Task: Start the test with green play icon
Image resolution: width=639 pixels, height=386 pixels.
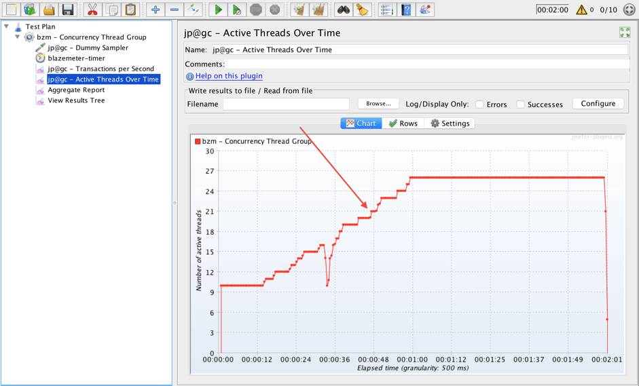Action: (218, 9)
